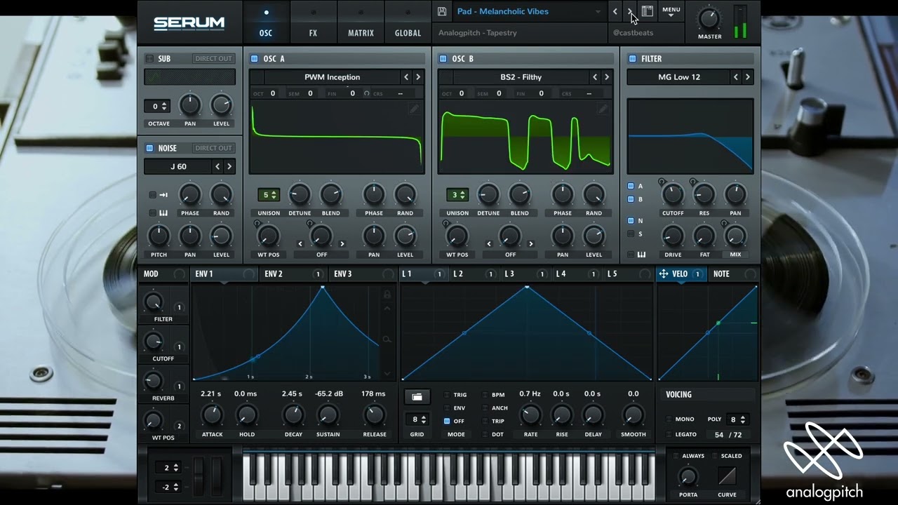
Task: Click the pencil edit icon in OSC A
Action: tap(414, 109)
